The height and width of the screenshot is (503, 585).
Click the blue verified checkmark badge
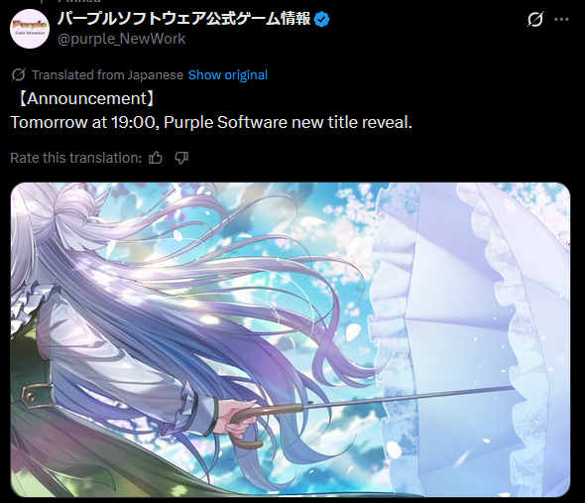(x=321, y=19)
